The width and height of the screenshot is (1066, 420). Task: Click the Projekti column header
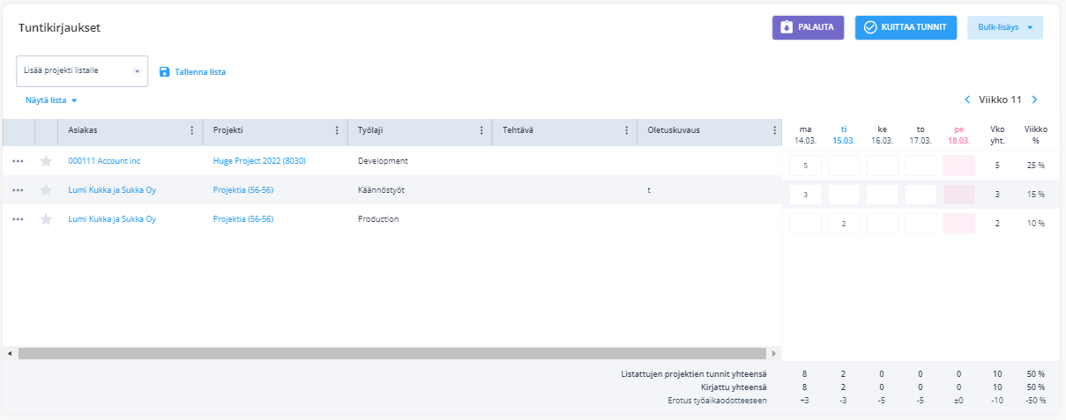click(x=275, y=130)
